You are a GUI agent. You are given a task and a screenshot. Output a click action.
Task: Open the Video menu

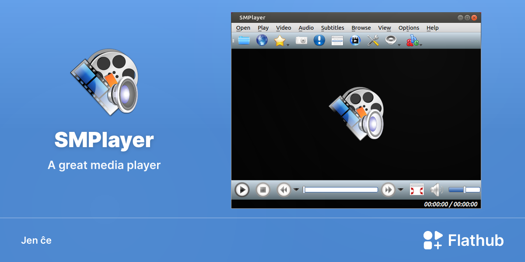point(283,28)
